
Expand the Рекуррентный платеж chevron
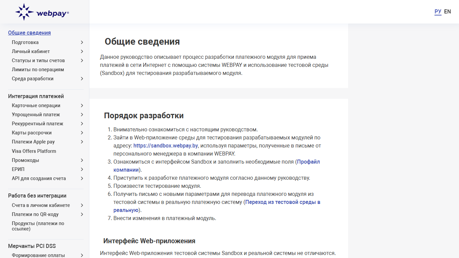click(82, 124)
